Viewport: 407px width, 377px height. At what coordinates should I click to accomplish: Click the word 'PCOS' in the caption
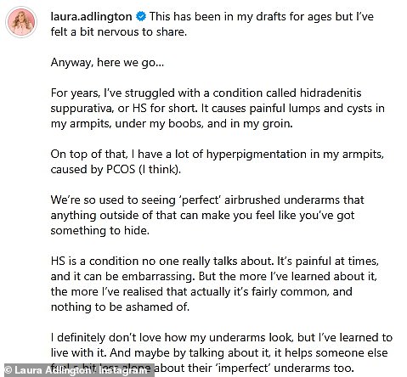[x=121, y=169]
